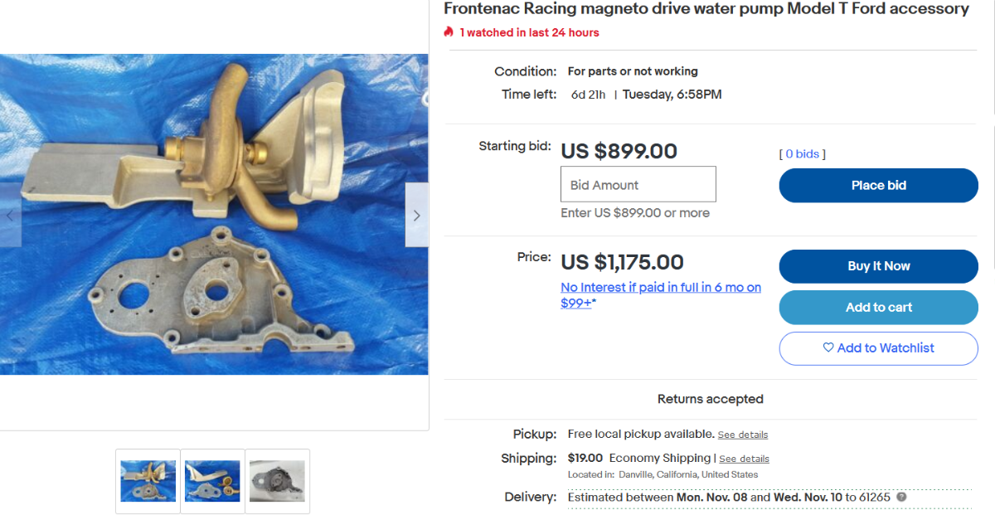Click the main water pump product photo
This screenshot has width=995, height=515.
coord(214,214)
